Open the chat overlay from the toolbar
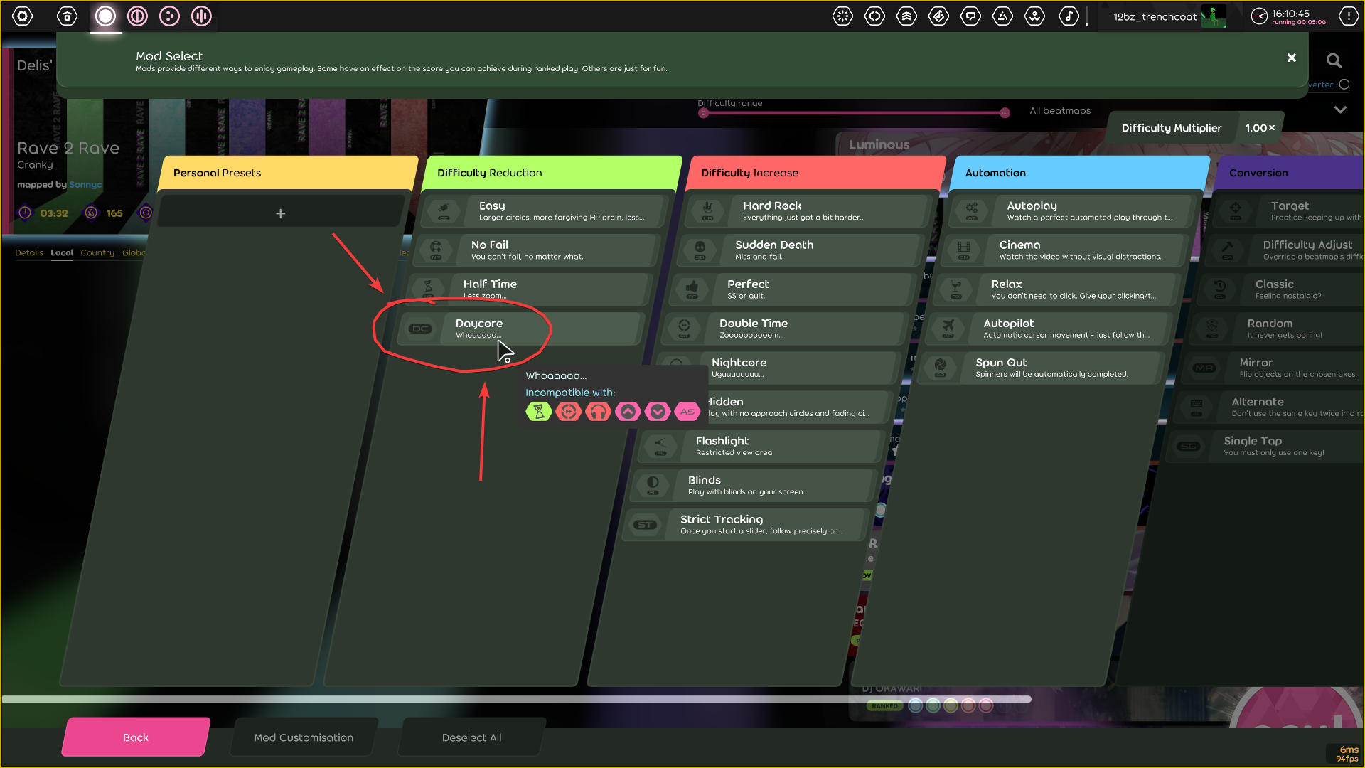 971,16
